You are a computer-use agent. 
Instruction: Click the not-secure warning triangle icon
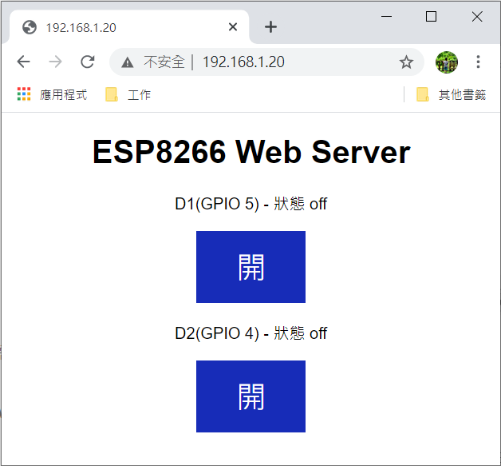click(x=128, y=62)
